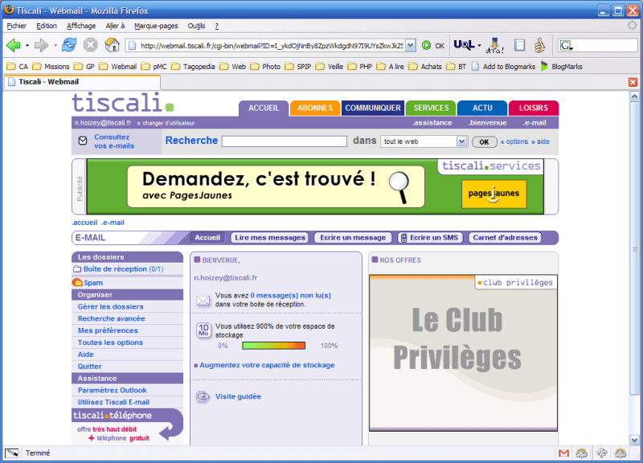Click the Le Club Privilèges banner
The height and width of the screenshot is (463, 643).
(464, 353)
